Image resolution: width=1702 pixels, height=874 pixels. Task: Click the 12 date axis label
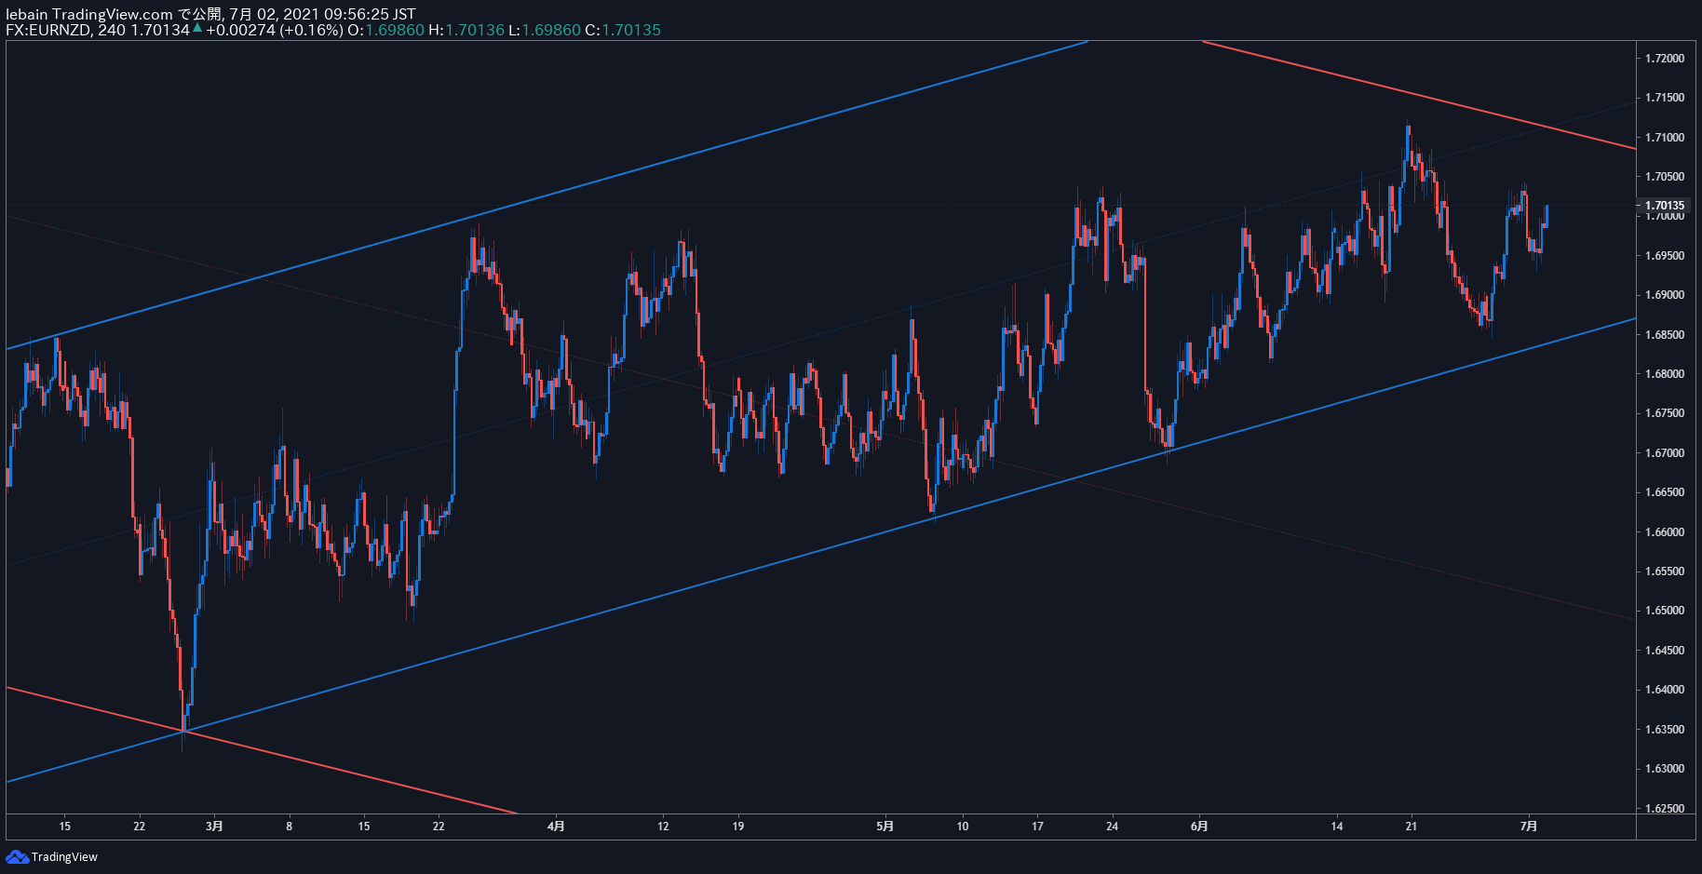(663, 826)
